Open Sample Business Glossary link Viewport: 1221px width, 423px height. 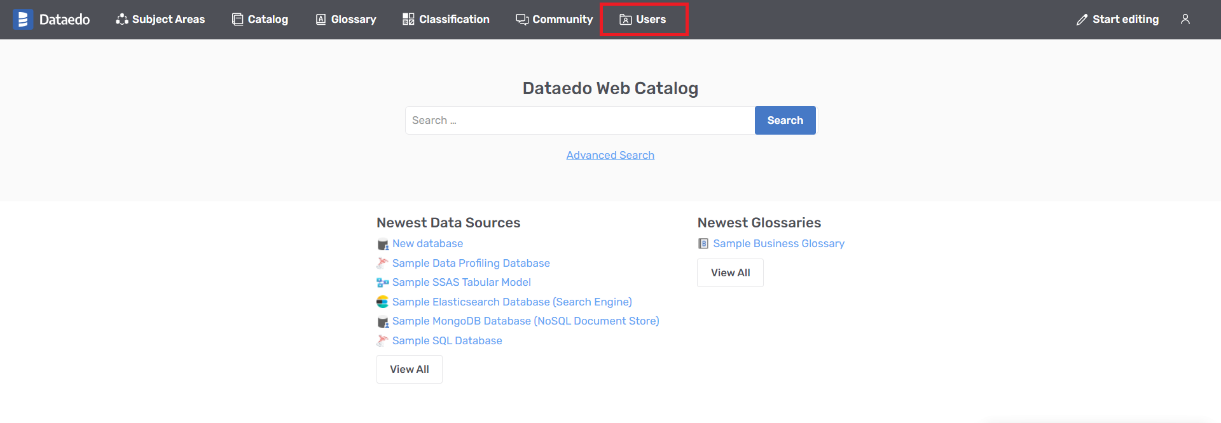tap(779, 243)
